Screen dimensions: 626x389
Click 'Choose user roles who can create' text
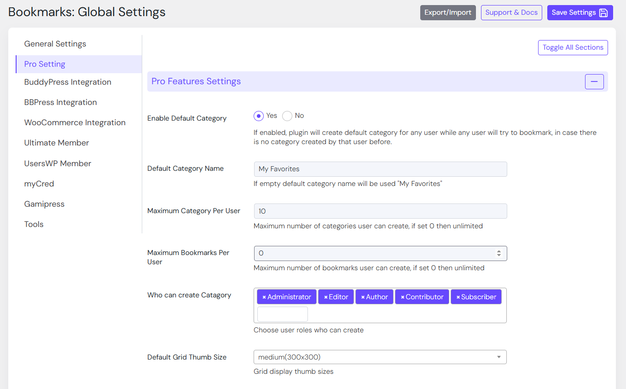pos(308,330)
